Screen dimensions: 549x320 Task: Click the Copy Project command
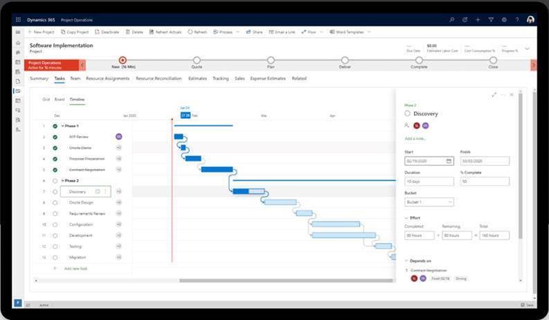point(75,32)
